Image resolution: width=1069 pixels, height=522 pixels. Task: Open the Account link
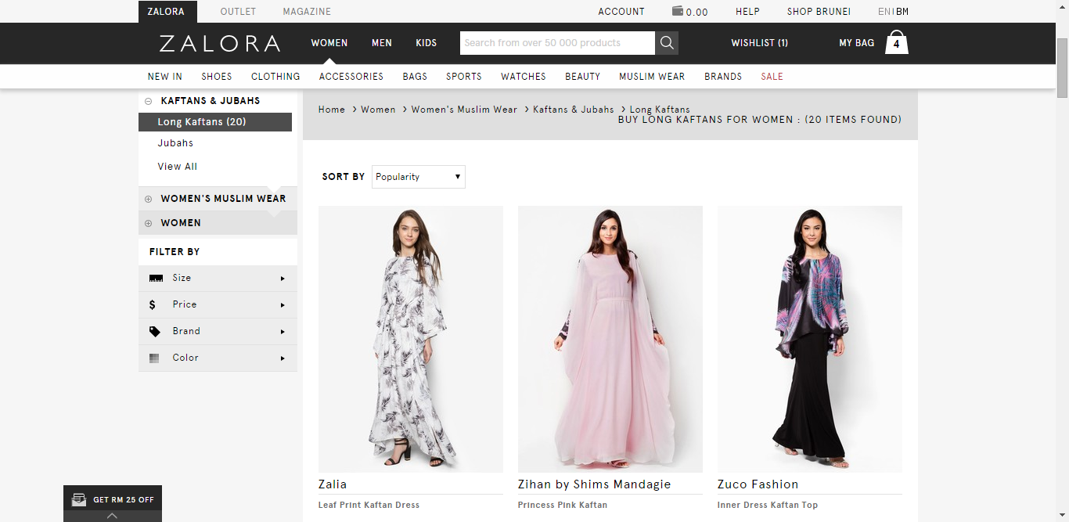click(x=621, y=12)
